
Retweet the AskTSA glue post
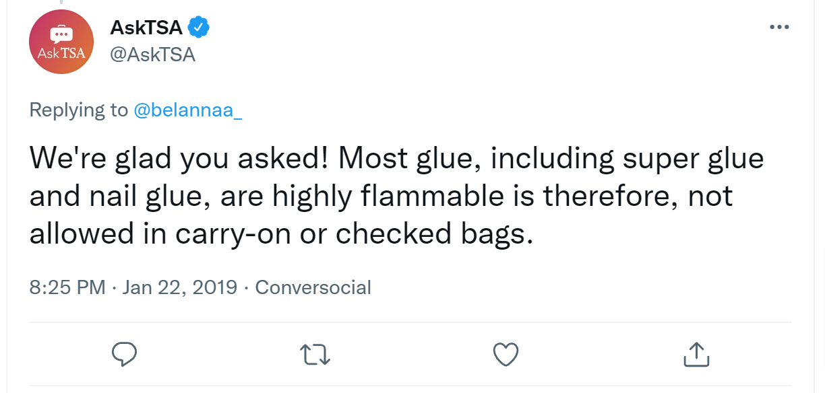(x=315, y=354)
